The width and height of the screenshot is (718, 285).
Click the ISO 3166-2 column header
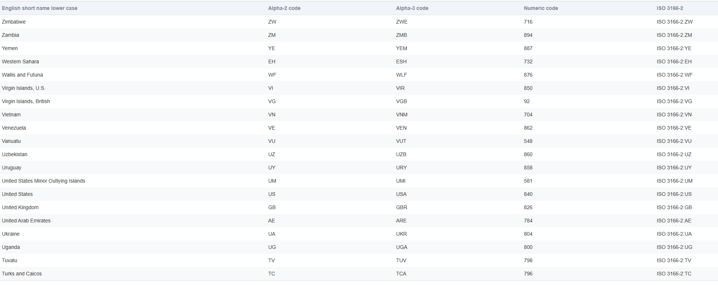click(670, 8)
